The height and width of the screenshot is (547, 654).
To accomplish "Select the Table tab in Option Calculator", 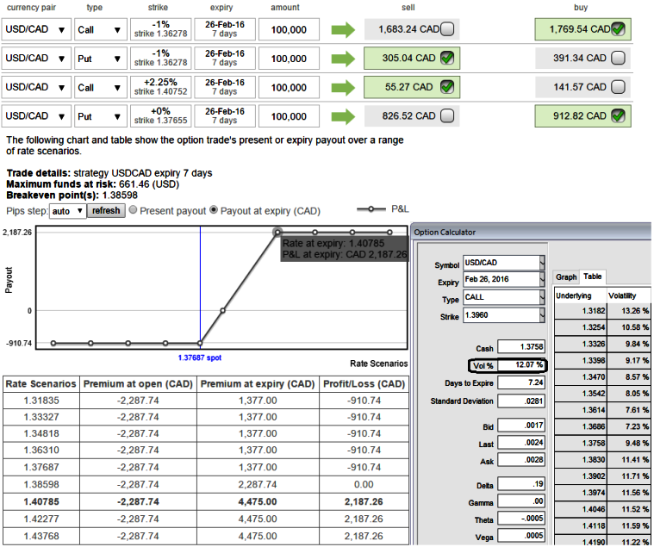I will pos(593,277).
